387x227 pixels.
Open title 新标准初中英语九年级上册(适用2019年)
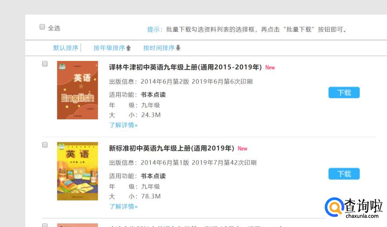pos(172,148)
